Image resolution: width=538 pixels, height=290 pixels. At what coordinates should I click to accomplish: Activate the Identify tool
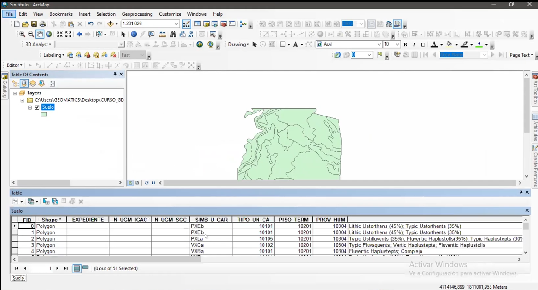134,35
